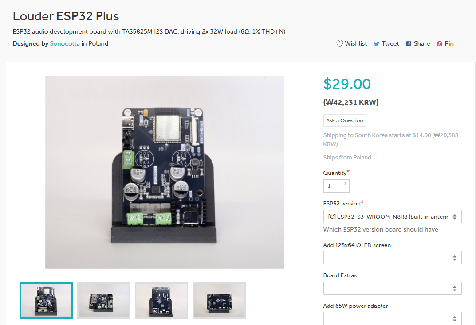Expand the Add 128x64 OLED screen dropdown

tap(392, 258)
